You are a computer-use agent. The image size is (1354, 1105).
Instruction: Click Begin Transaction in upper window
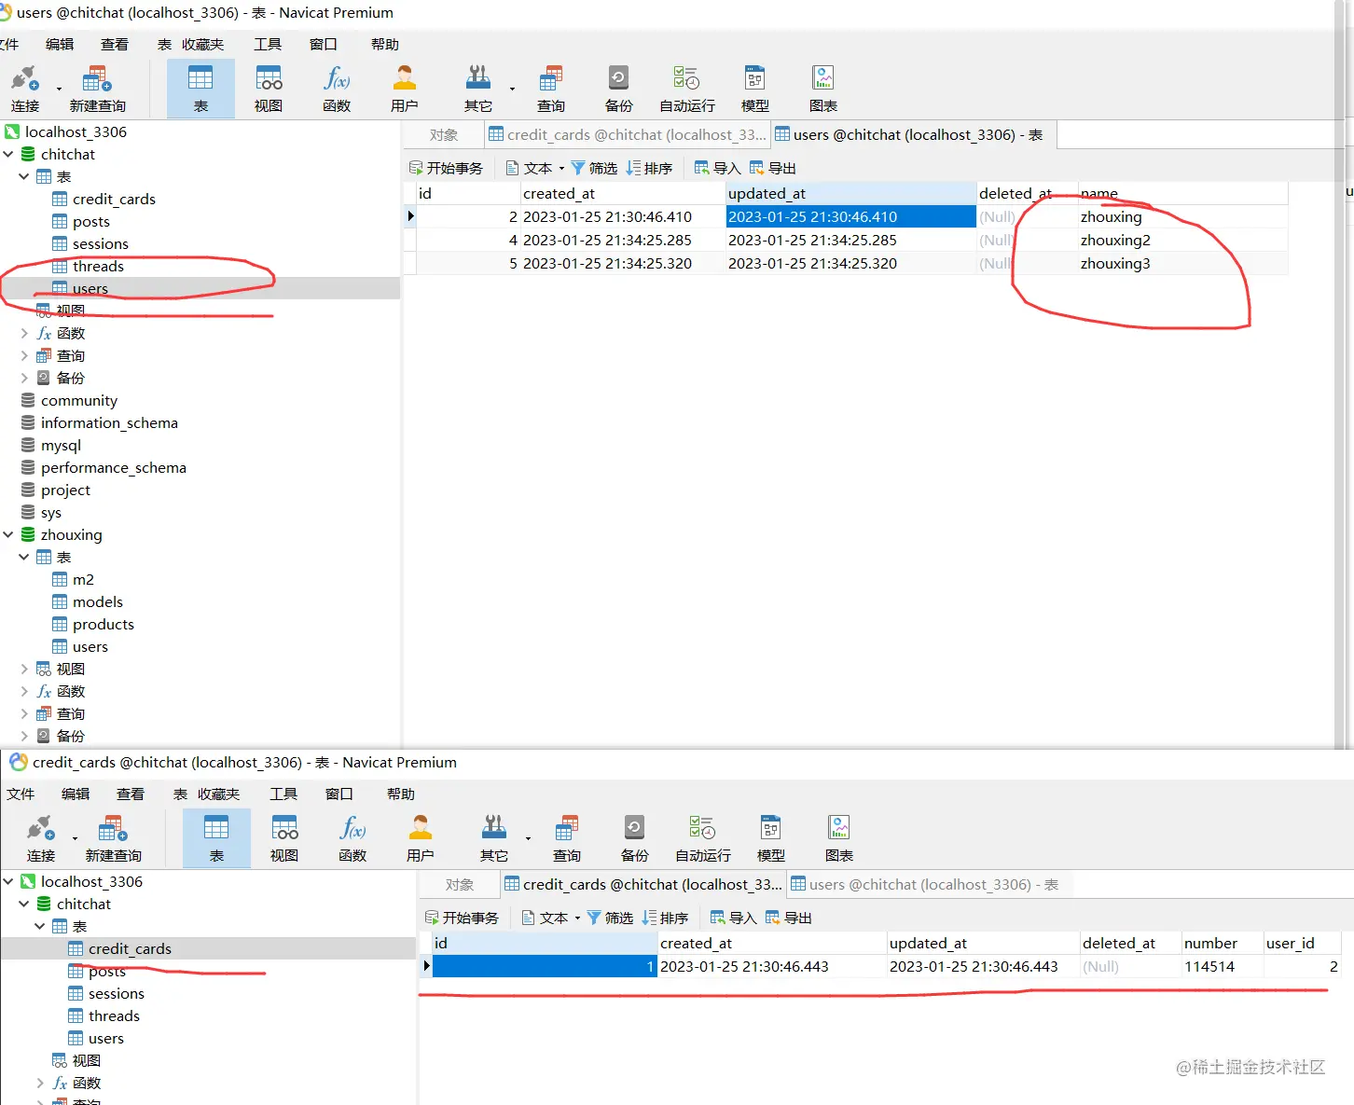pyautogui.click(x=446, y=168)
